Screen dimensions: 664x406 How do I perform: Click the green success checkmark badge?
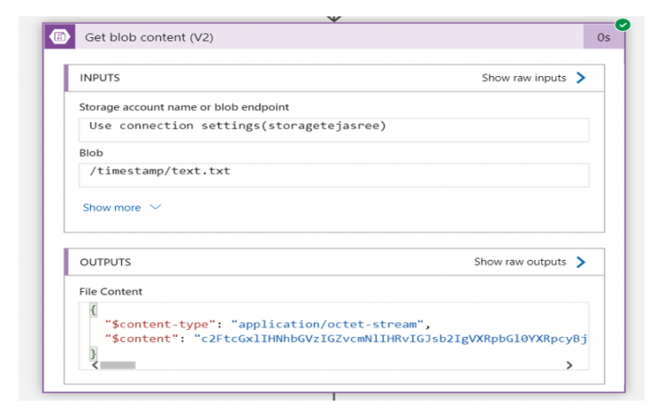pyautogui.click(x=622, y=24)
